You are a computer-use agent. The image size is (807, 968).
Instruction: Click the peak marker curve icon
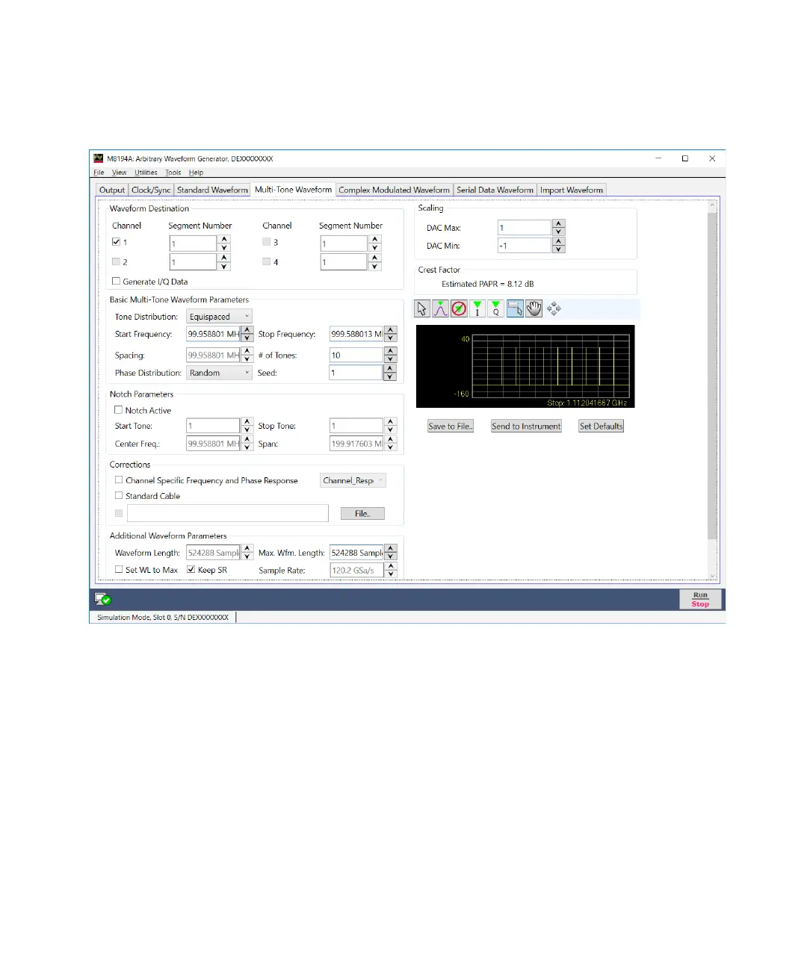coord(441,308)
